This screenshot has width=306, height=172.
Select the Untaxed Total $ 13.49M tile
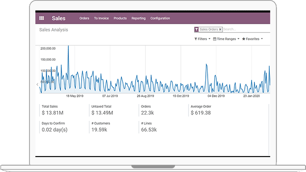point(102,110)
